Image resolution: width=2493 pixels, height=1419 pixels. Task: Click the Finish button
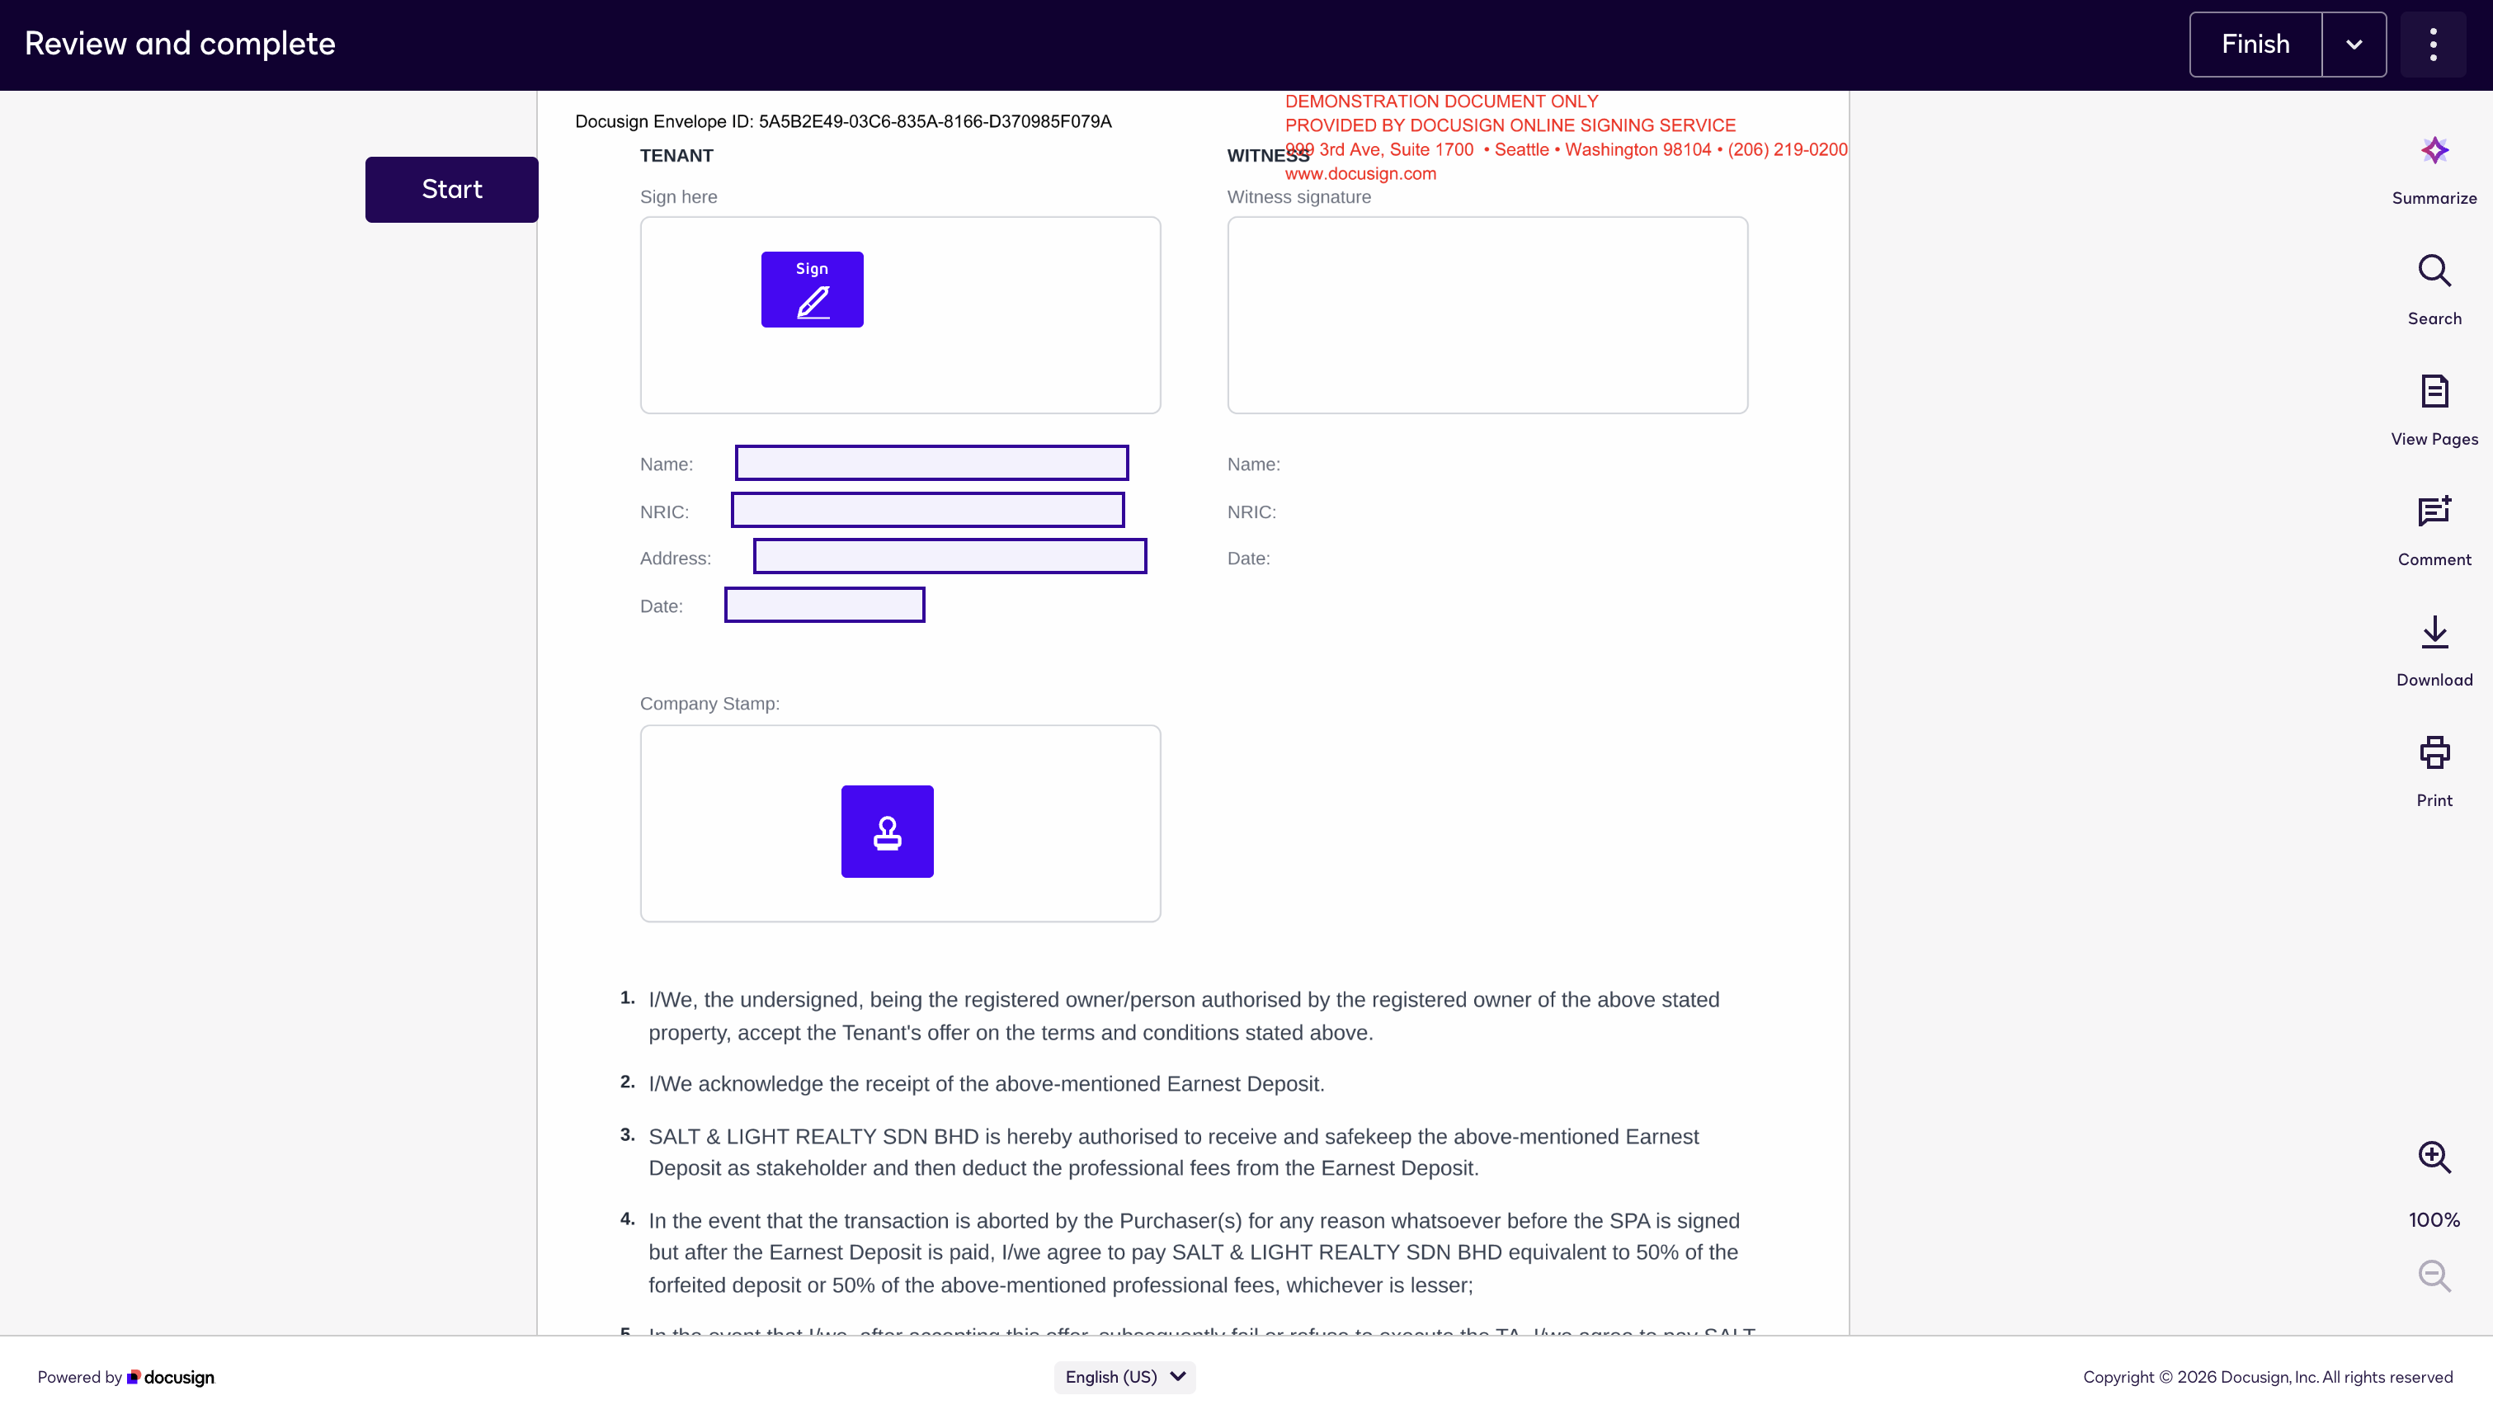(x=2255, y=44)
